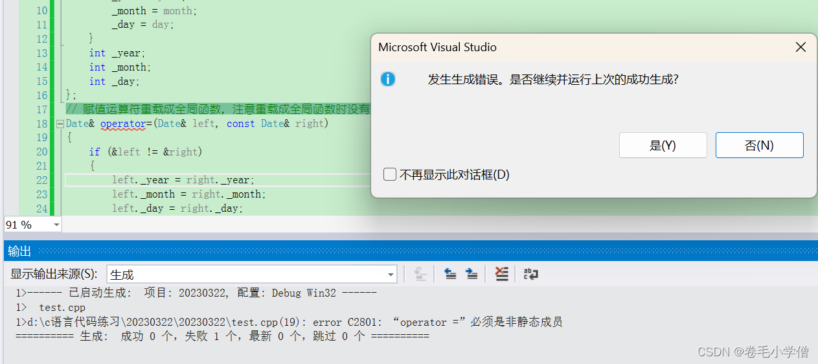Click code line "if (&left != &right)"

pos(146,152)
